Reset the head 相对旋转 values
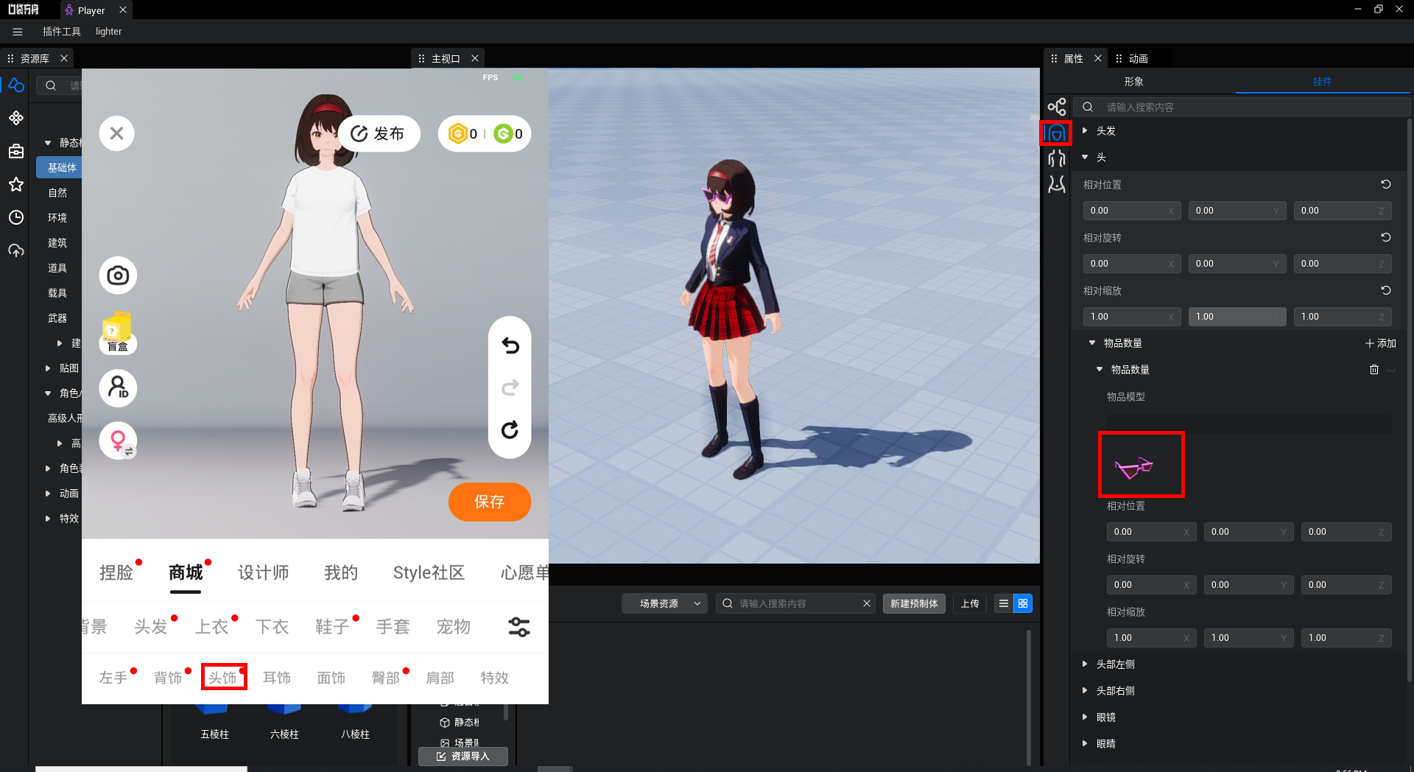The width and height of the screenshot is (1414, 772). [x=1385, y=237]
